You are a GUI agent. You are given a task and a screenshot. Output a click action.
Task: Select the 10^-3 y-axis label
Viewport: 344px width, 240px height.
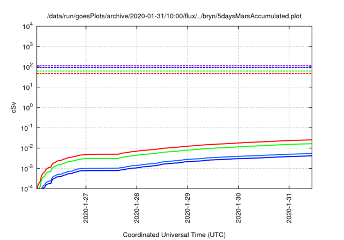(27, 169)
